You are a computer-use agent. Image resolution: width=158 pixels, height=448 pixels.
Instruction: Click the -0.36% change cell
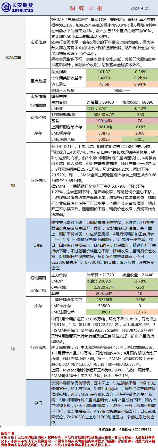pyautogui.click(x=140, y=72)
